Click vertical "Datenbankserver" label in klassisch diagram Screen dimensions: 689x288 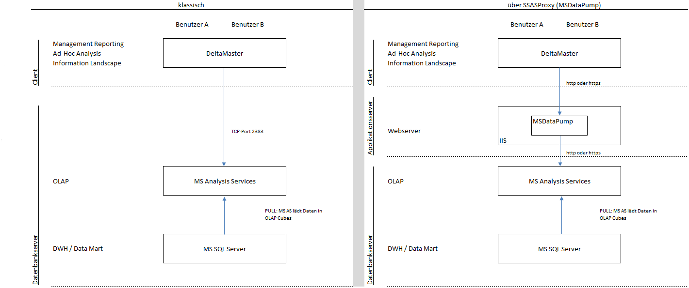35,259
